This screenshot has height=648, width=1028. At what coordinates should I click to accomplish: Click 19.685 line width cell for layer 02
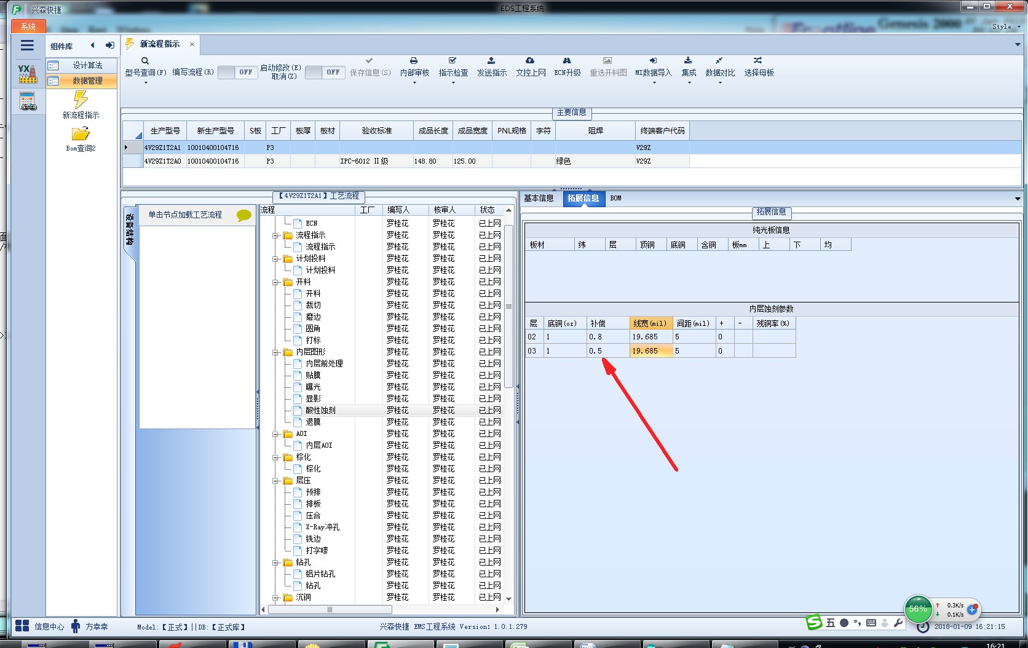[x=650, y=337]
